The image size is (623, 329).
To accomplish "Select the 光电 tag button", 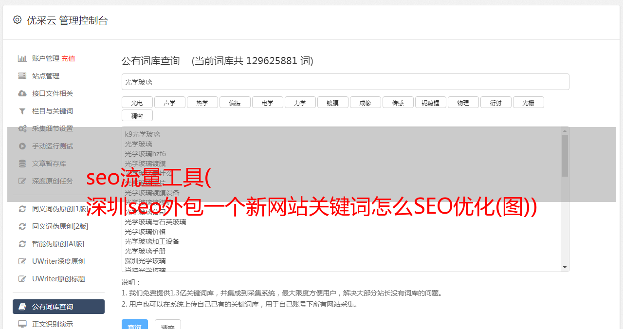I will click(x=137, y=102).
